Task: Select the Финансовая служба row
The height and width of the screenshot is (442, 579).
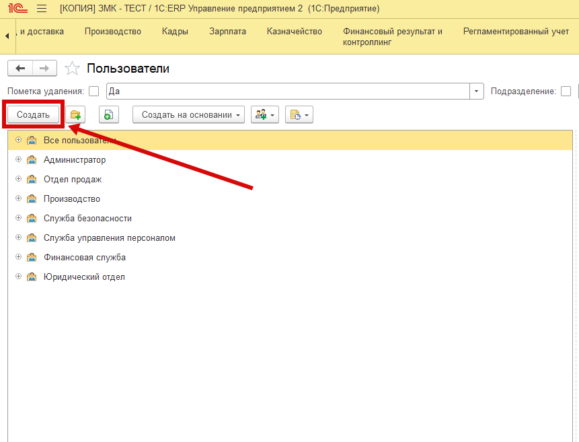Action: point(290,257)
